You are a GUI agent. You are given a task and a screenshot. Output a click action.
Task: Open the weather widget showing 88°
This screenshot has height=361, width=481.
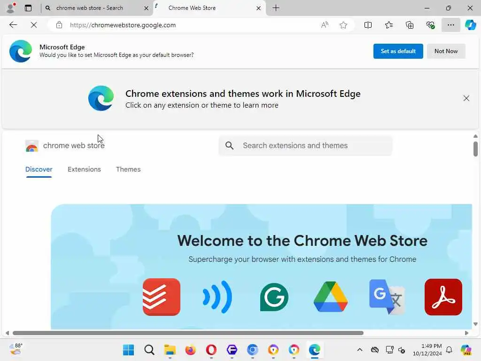[16, 349]
